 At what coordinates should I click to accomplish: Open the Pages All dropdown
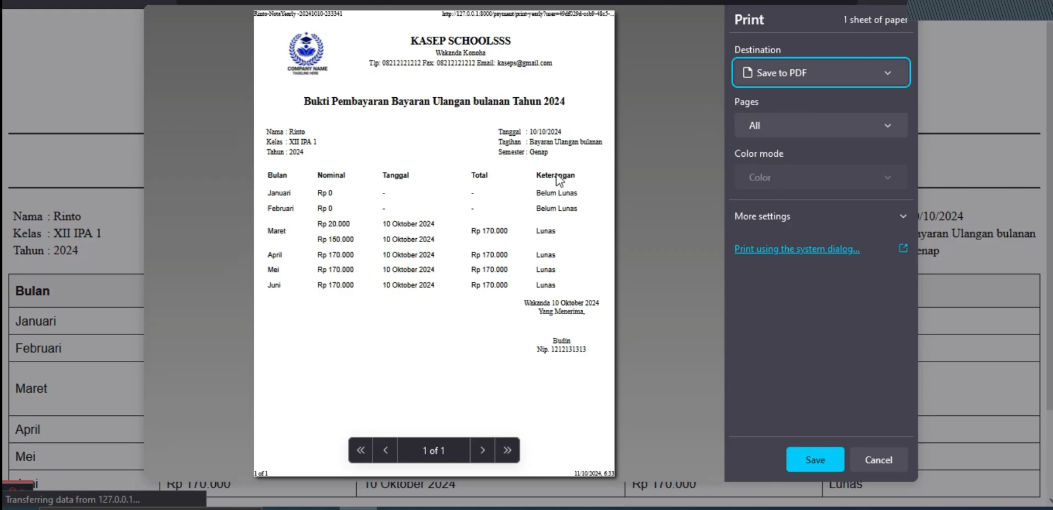[821, 125]
